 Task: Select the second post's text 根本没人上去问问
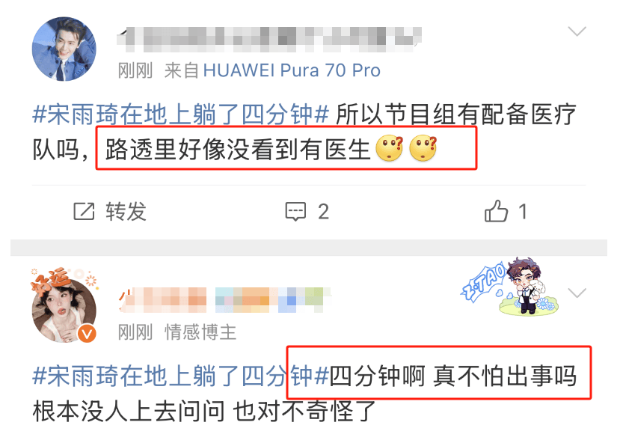coord(129,411)
